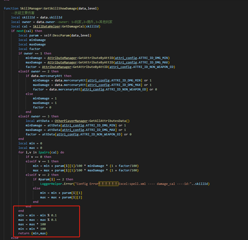
Task: Click the 'if owner == 1 then' condition
Action: click(x=35, y=53)
